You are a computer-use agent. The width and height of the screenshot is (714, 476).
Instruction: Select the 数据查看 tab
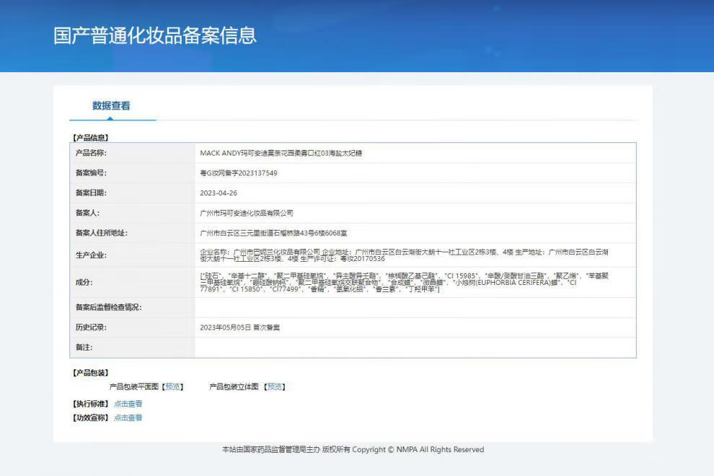(111, 106)
